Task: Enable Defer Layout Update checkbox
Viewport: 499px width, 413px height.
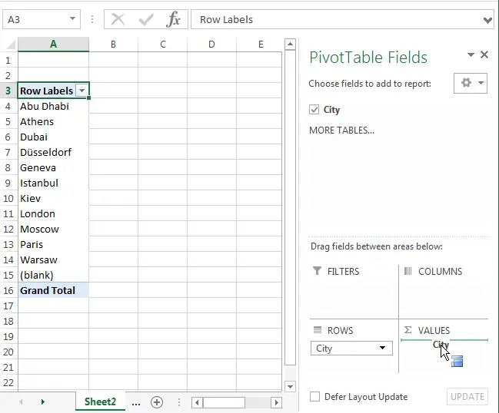Action: (314, 396)
